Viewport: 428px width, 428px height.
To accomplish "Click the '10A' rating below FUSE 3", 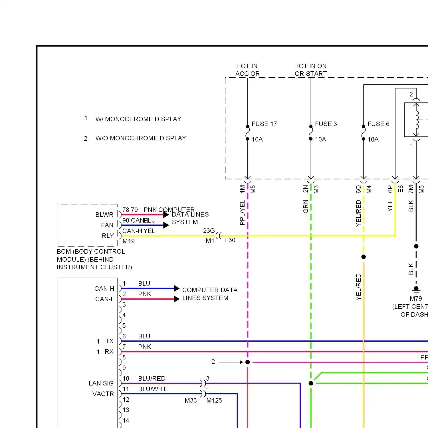I will coord(320,139).
